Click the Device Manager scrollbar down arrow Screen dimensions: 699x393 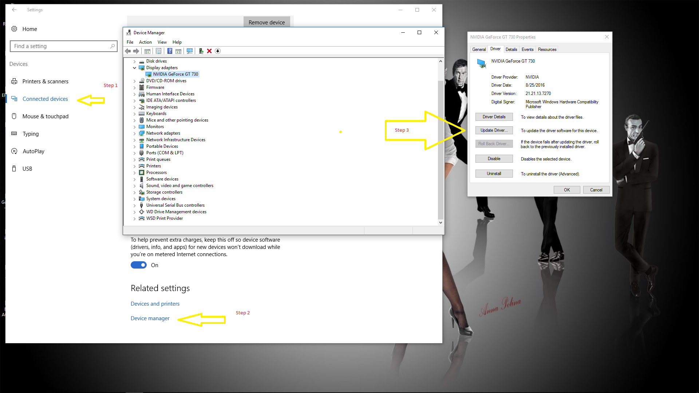(x=441, y=222)
